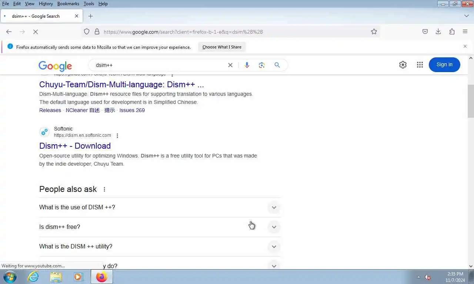474x284 pixels.
Task: Open the Help menu
Action: pos(103,4)
